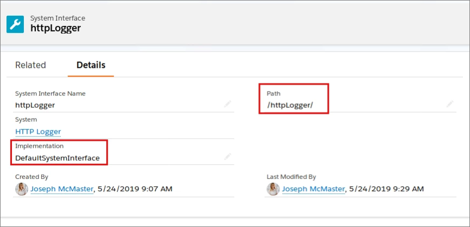Click the pencil icon beside Path
This screenshot has width=470, height=227.
[x=450, y=104]
